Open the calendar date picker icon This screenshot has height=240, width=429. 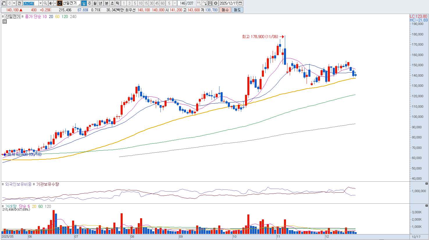[240, 3]
